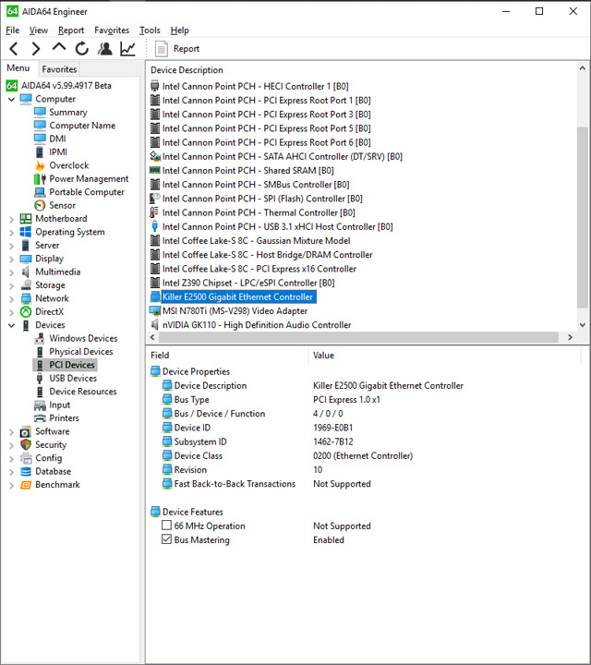The image size is (591, 665).
Task: Select the Power Management battery icon
Action: click(40, 178)
